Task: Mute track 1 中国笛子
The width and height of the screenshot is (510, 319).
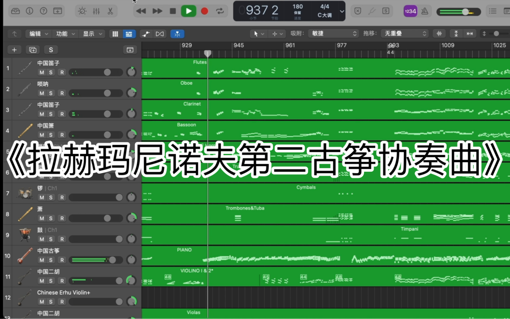Action: click(42, 72)
